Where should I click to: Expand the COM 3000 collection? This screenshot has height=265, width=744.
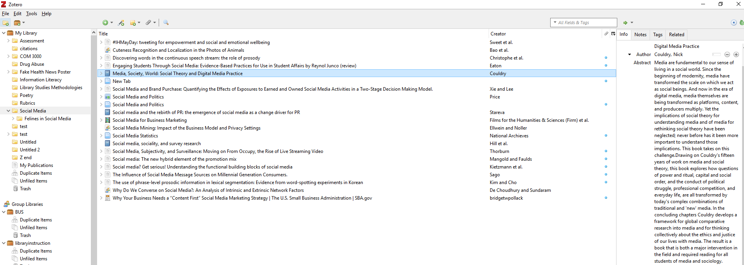click(8, 56)
